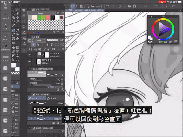The height and width of the screenshot is (137, 183).
Task: Switch to the 色板 color set tab
Action: (x=36, y=9)
